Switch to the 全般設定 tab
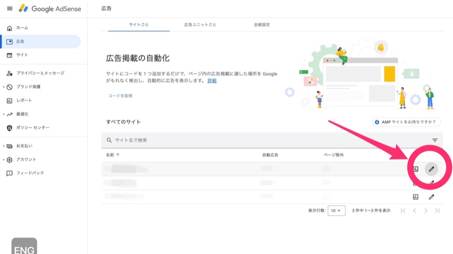Viewport: 453px width, 254px height. coord(262,24)
